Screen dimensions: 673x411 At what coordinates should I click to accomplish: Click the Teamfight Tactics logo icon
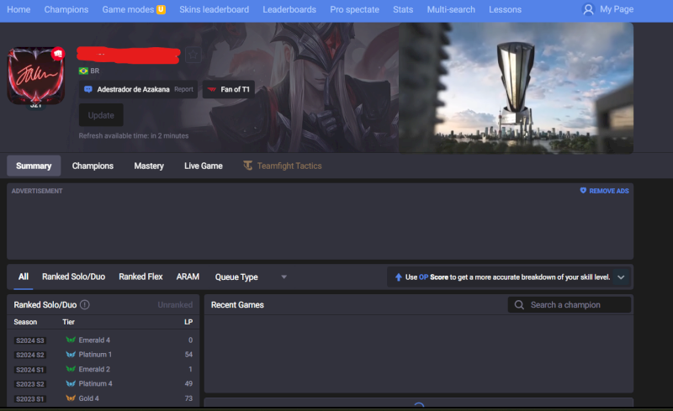[247, 166]
